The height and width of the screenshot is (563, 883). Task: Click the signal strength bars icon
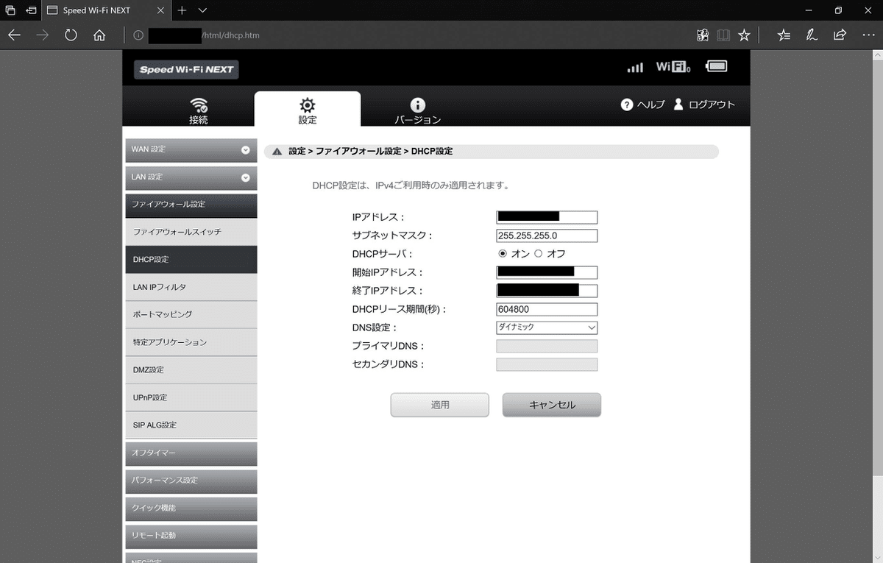[635, 67]
